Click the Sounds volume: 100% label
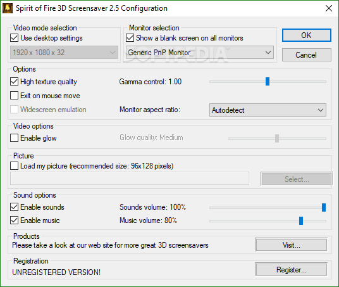 [152, 207]
